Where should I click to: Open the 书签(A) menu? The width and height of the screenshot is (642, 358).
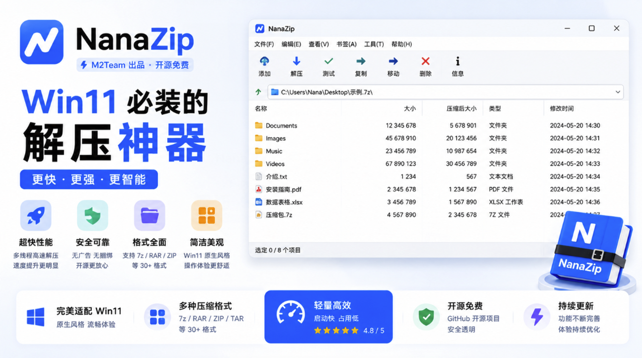pyautogui.click(x=346, y=44)
